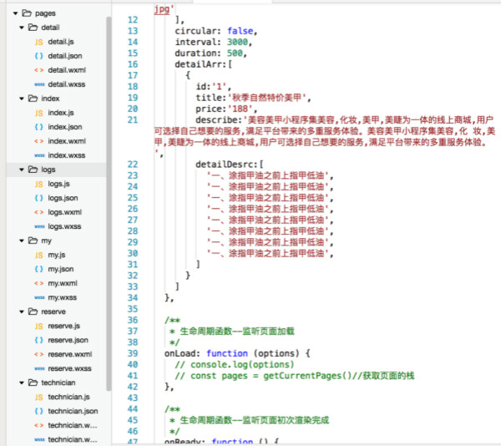Click the my folder icon
The height and width of the screenshot is (446, 501).
pyautogui.click(x=33, y=241)
